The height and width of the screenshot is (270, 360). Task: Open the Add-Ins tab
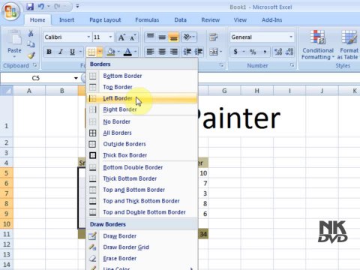271,20
